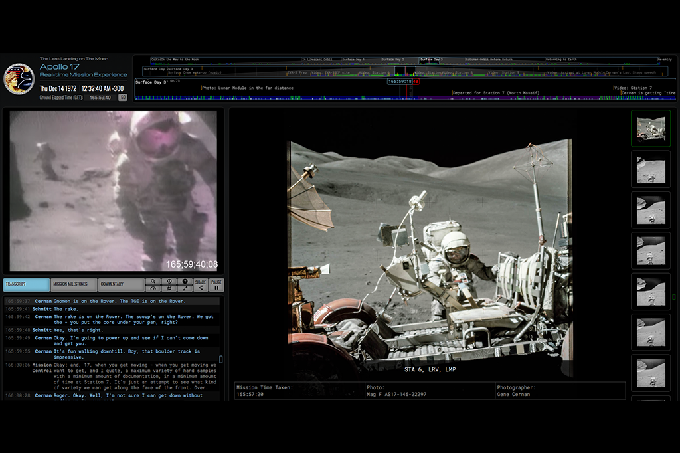Click the photo thumbnails scrollbar indicator
Screen dimensions: 680x453
tap(673, 297)
